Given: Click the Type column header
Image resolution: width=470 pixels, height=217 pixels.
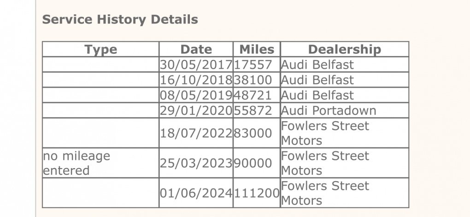Looking at the screenshot, I should coord(101,50).
